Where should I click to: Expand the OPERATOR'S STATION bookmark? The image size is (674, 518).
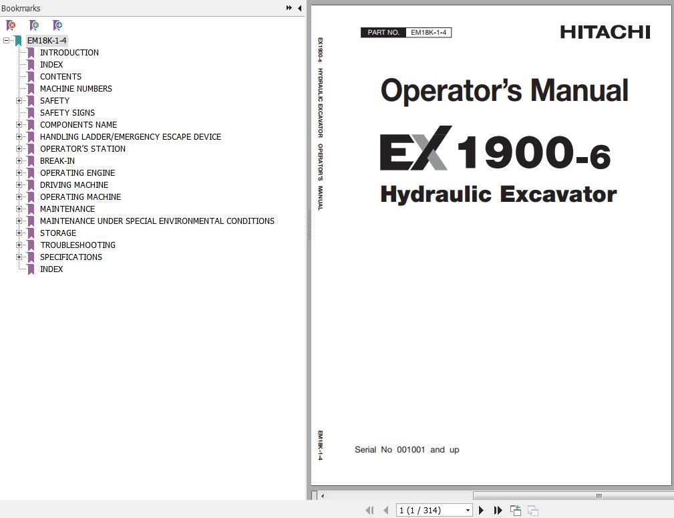point(19,149)
